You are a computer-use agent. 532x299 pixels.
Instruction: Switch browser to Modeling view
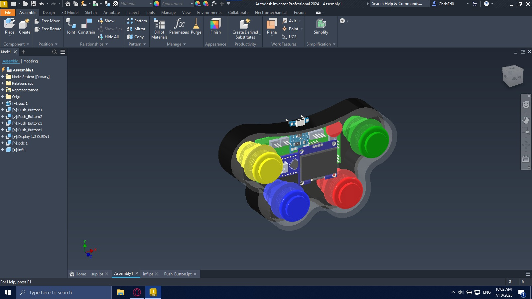point(31,61)
